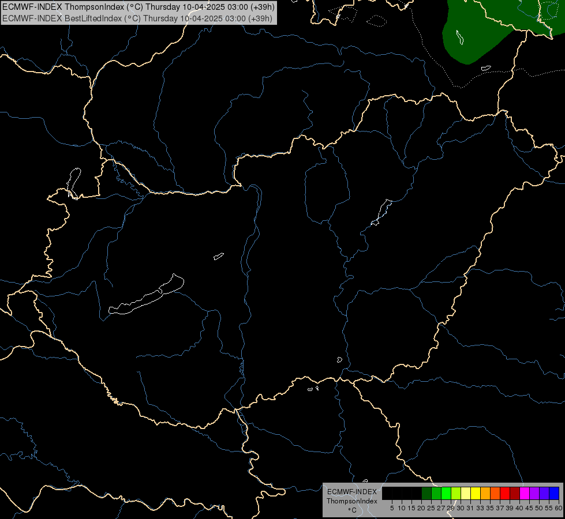Viewport: 565px width, 519px height.
Task: Select the black 5–10 legend swatch
Action: [396, 493]
